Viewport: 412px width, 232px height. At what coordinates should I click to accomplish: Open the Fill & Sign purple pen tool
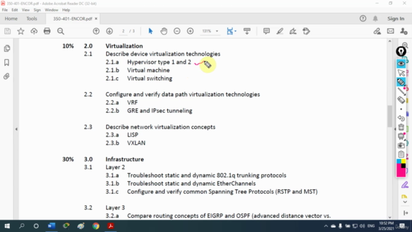[x=405, y=185]
